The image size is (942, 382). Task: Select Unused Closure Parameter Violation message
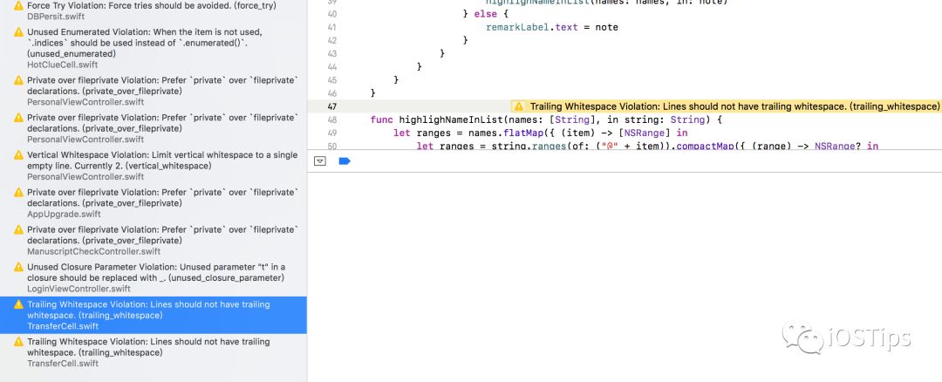point(156,273)
